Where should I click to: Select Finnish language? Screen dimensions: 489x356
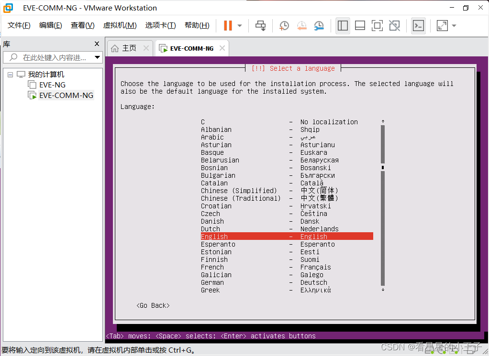click(x=287, y=259)
